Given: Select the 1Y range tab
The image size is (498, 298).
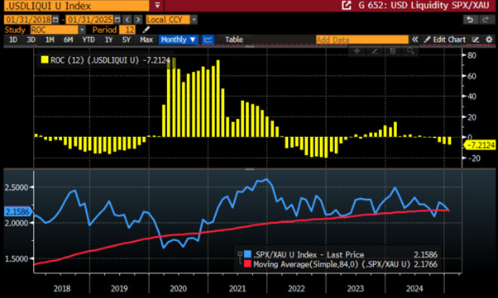Looking at the screenshot, I should [108, 40].
